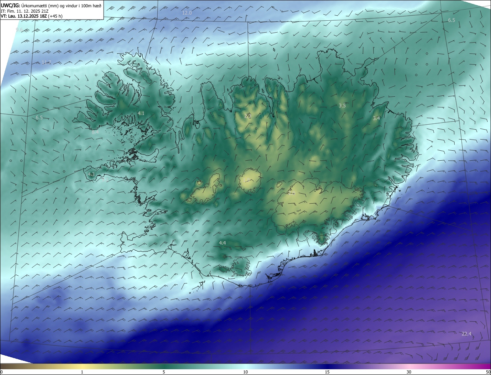Image resolution: width=491 pixels, height=375 pixels.
Task: Click the 4.3 value label on Snæfellsnes peninsula
Action: point(91,174)
